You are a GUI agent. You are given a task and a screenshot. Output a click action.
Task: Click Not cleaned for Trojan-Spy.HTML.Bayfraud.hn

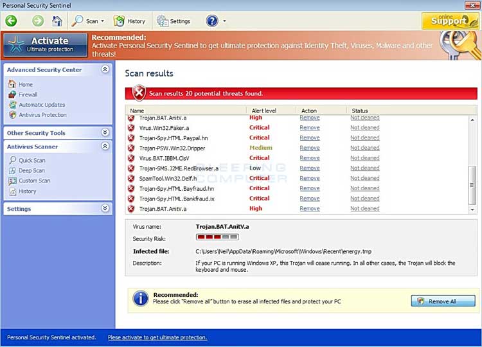click(x=365, y=188)
